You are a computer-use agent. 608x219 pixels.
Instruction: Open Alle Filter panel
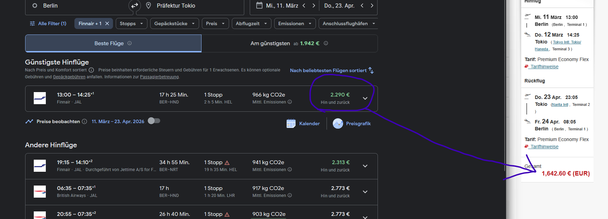coord(48,23)
